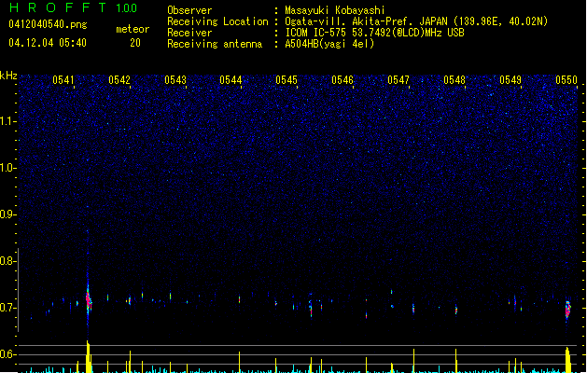Image resolution: width=587 pixels, height=373 pixels.
Task: Click observer name Masayuki Kobayashi
Action: (335, 10)
